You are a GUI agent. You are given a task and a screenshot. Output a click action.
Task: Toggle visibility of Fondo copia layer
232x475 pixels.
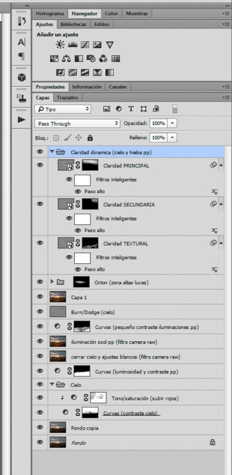(40, 427)
